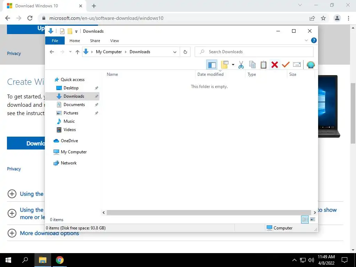356x267 pixels.
Task: Select Pictures in the navigation pane
Action: 71,113
